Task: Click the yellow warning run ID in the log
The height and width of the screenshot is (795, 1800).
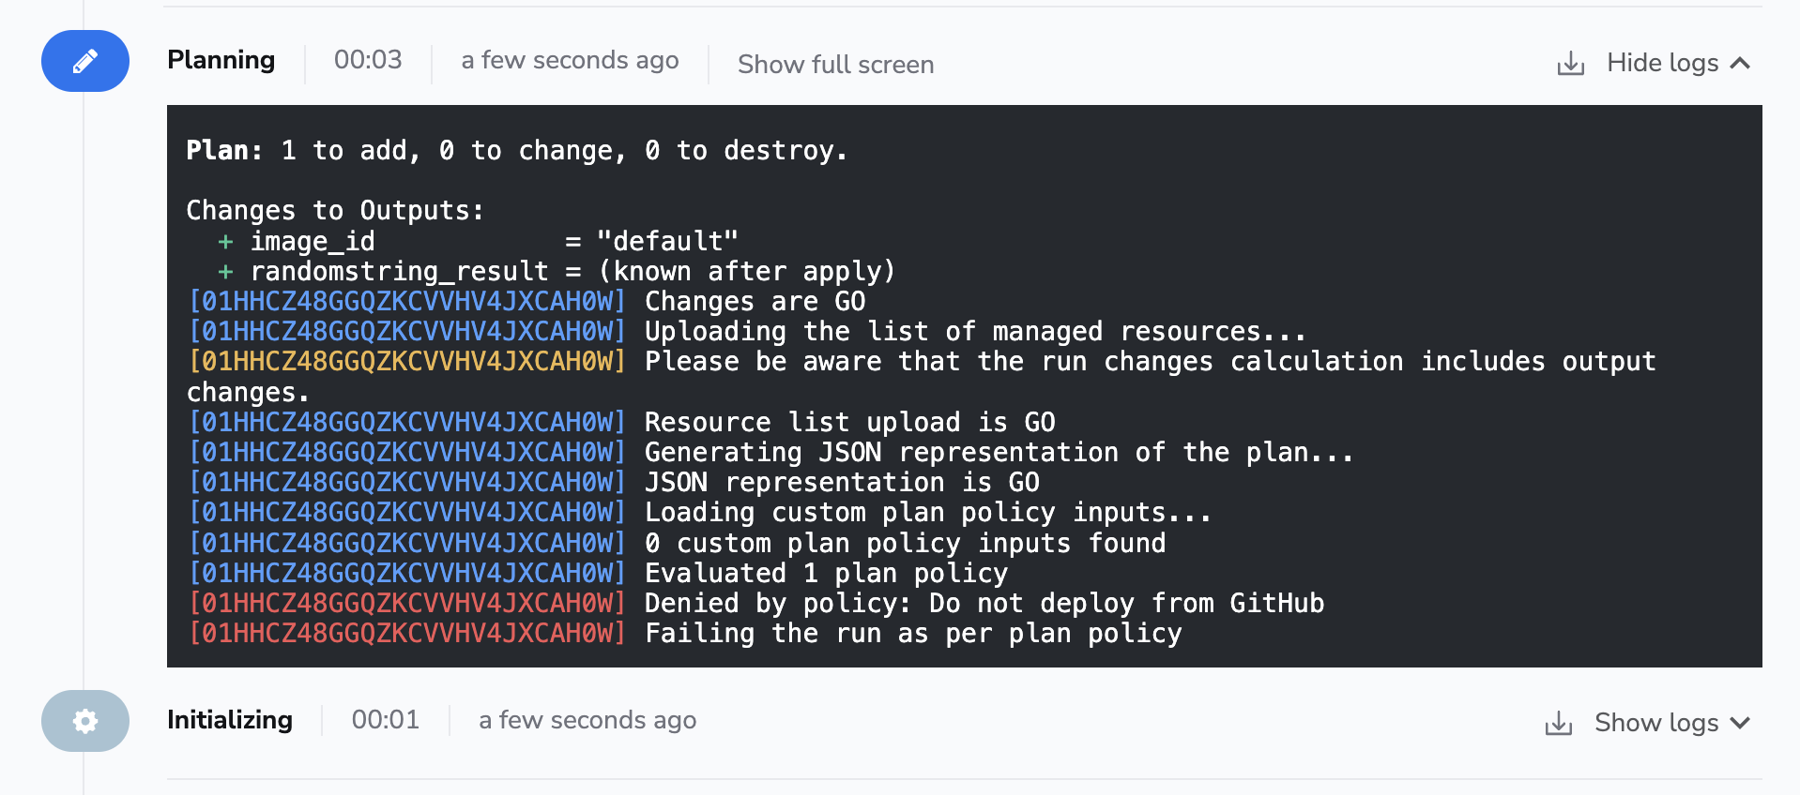Action: (407, 362)
